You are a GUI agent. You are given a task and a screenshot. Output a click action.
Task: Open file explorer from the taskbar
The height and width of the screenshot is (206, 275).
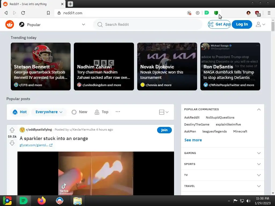78,201
